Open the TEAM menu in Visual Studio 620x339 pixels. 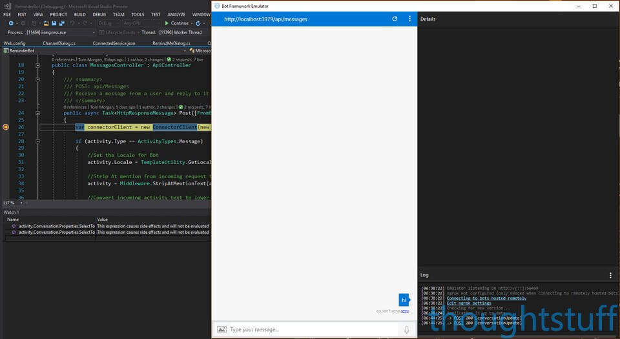pos(119,15)
